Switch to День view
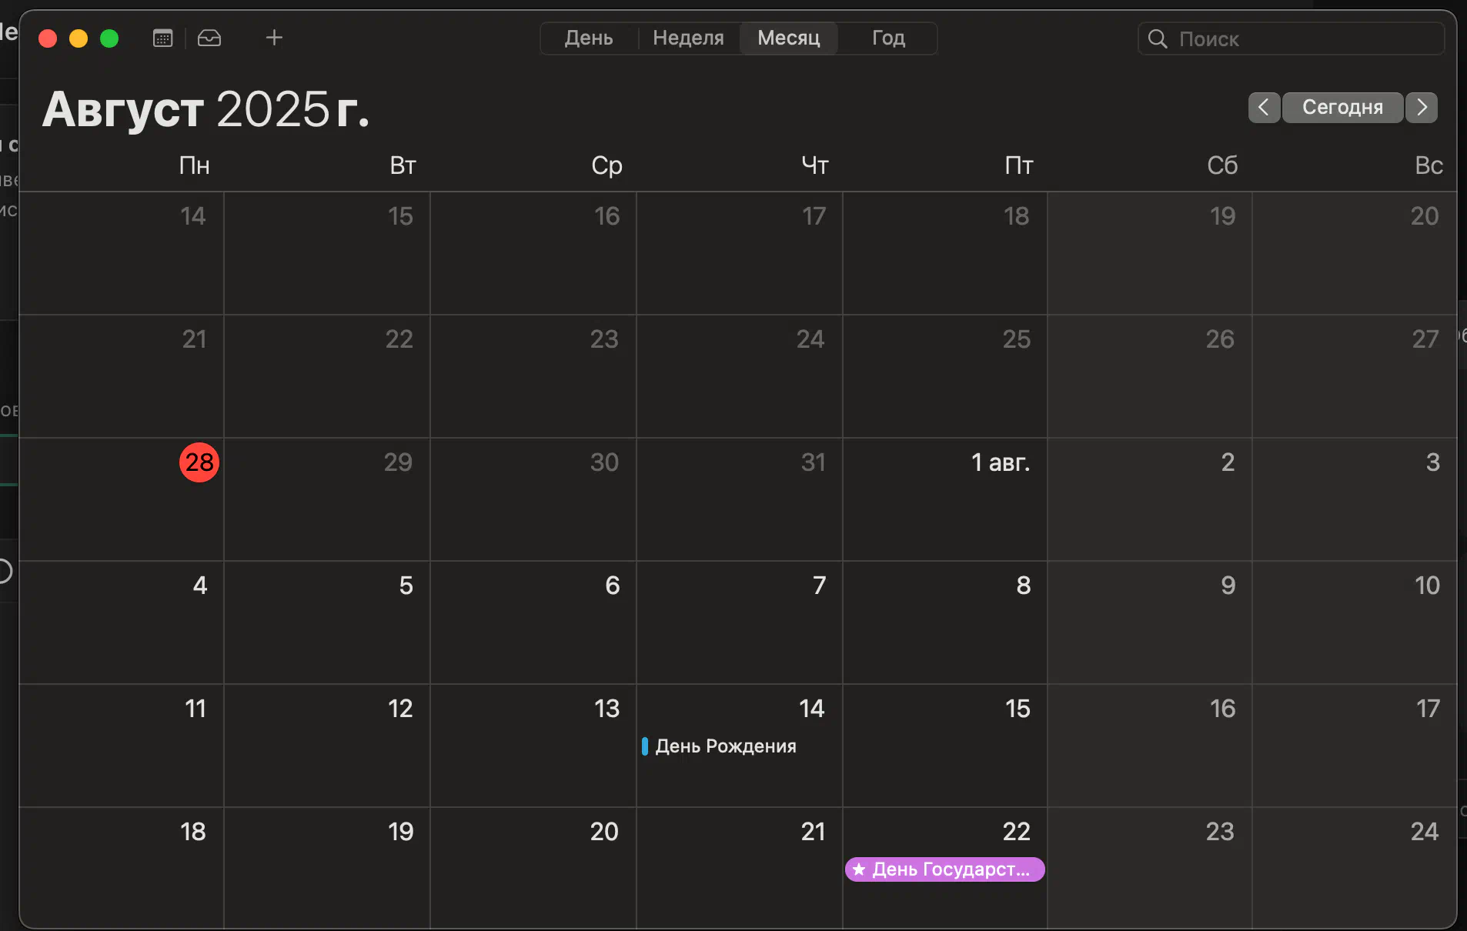Image resolution: width=1467 pixels, height=931 pixels. click(x=589, y=38)
